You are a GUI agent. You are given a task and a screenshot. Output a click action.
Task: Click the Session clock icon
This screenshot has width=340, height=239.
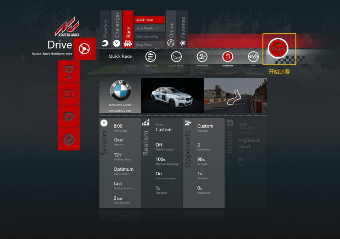[x=104, y=123]
